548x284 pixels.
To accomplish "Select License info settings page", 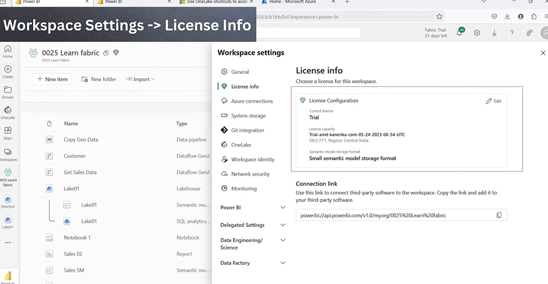I will (240, 87).
